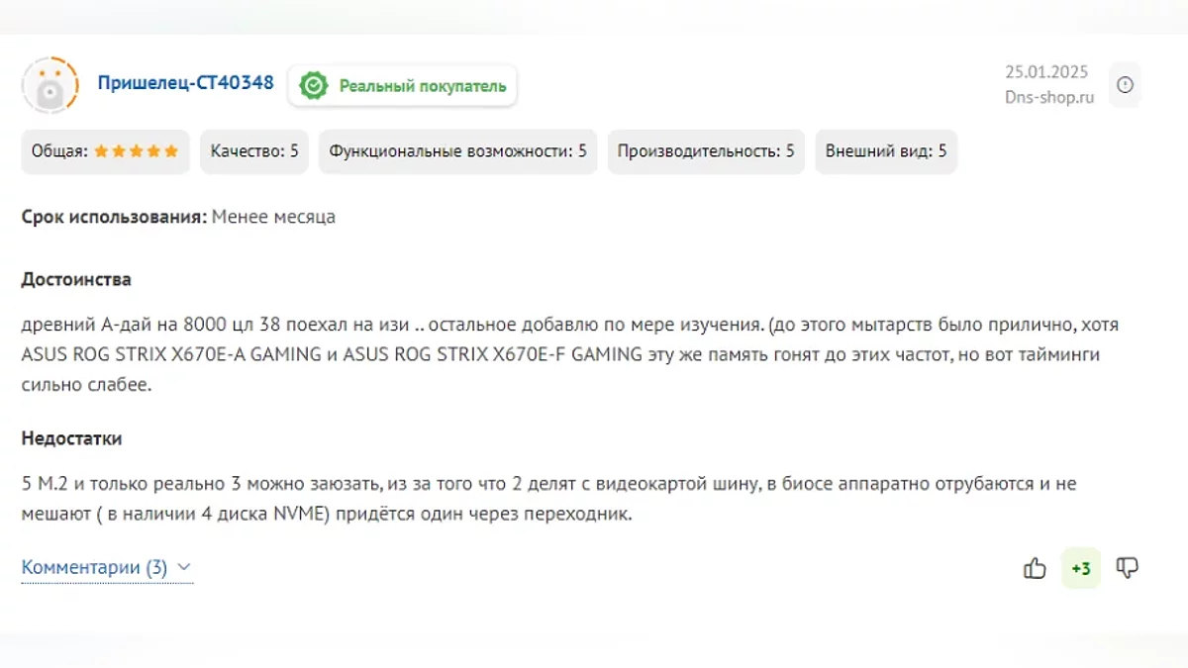Select the Функциональные возможности: 5 chip
Viewport: 1188px width, 668px height.
[x=457, y=151]
